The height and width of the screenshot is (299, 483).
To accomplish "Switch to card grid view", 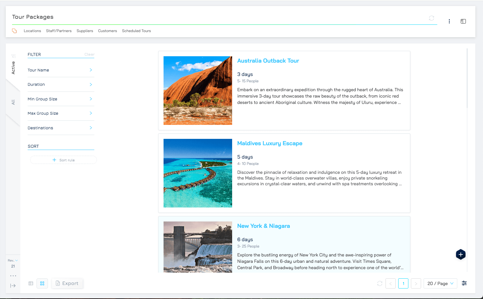I will point(42,283).
